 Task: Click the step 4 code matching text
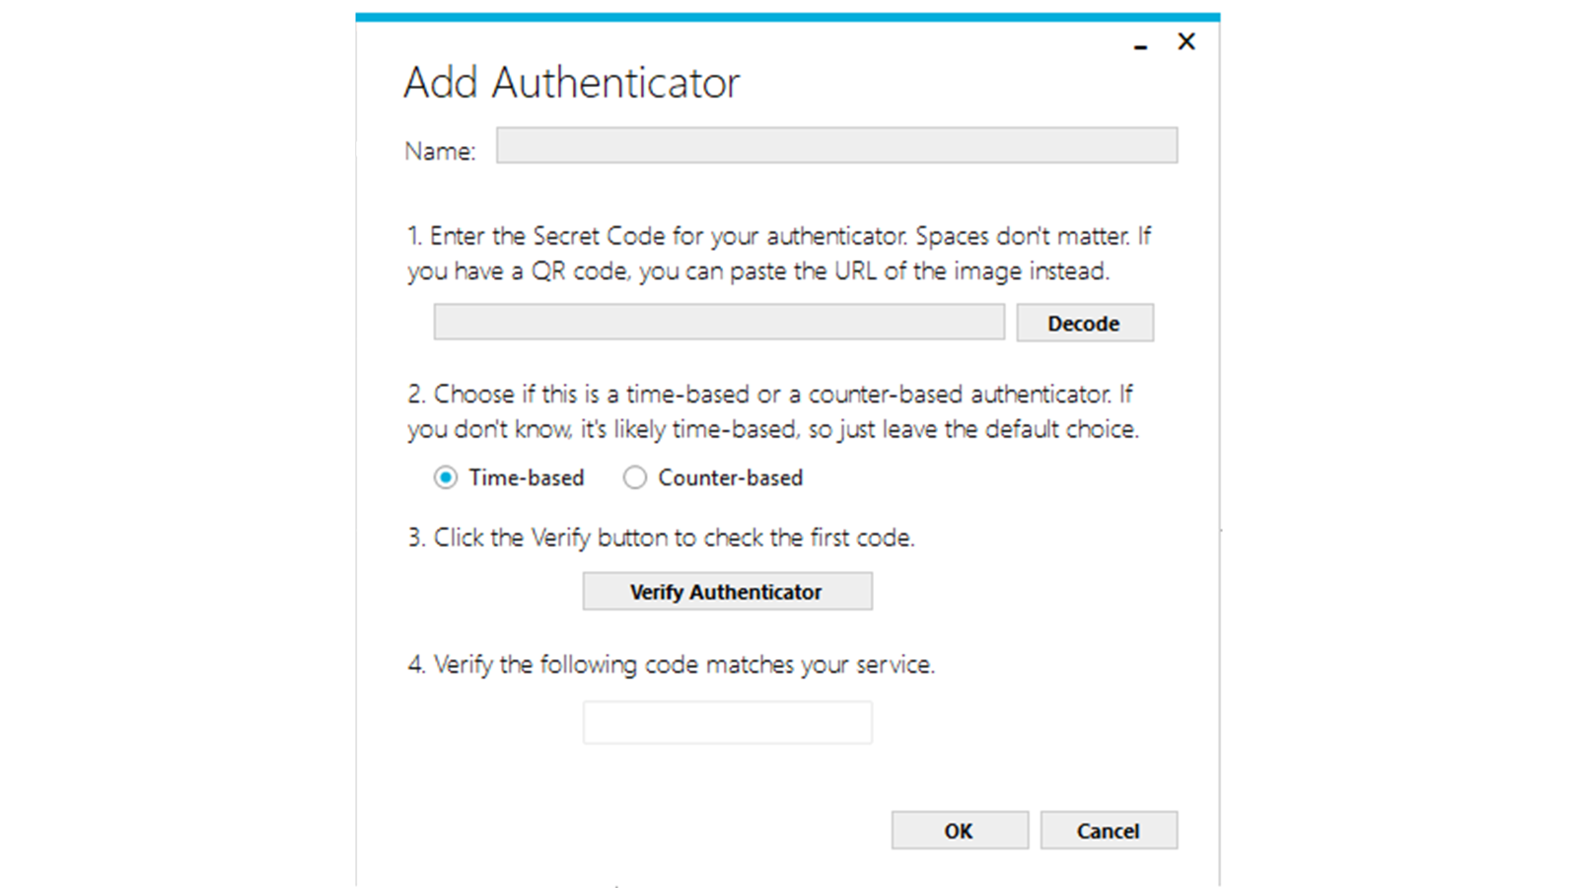[x=671, y=664]
